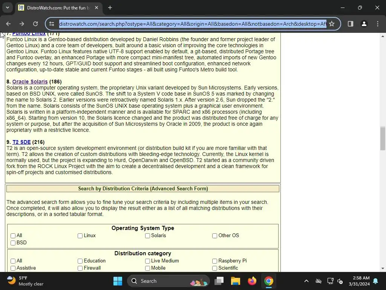Click the page's vertical scrollbar thumb
Viewport: 386px width, 290px height.
383,138
